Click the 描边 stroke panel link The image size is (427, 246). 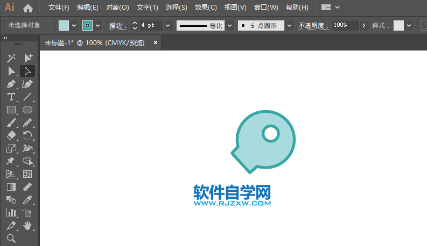[118, 26]
